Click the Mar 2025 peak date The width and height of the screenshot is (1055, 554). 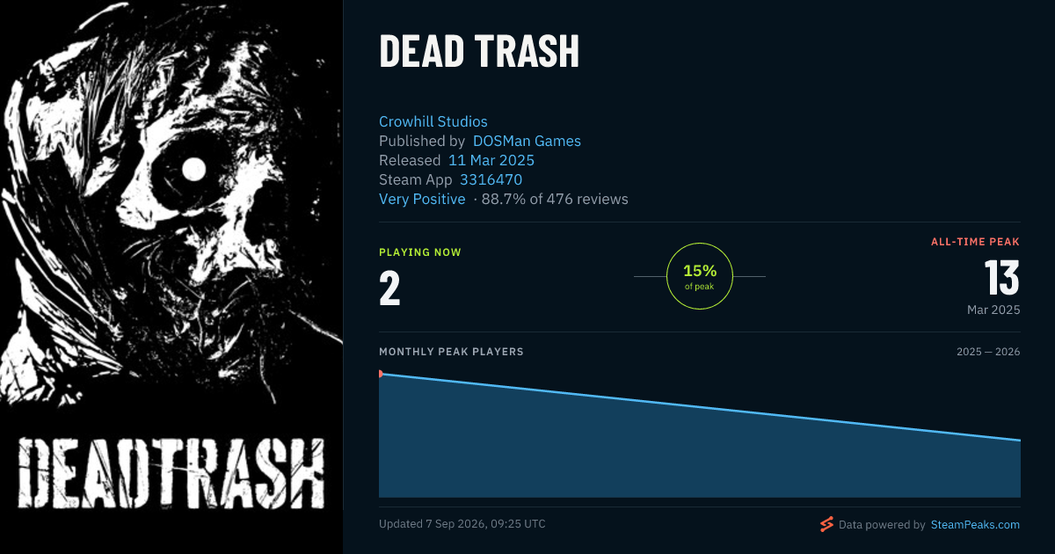pyautogui.click(x=993, y=310)
